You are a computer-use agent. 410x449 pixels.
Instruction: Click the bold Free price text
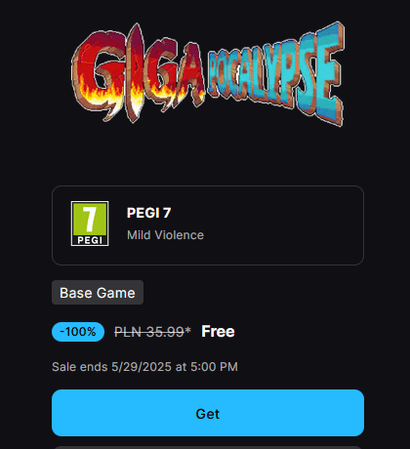coord(218,332)
